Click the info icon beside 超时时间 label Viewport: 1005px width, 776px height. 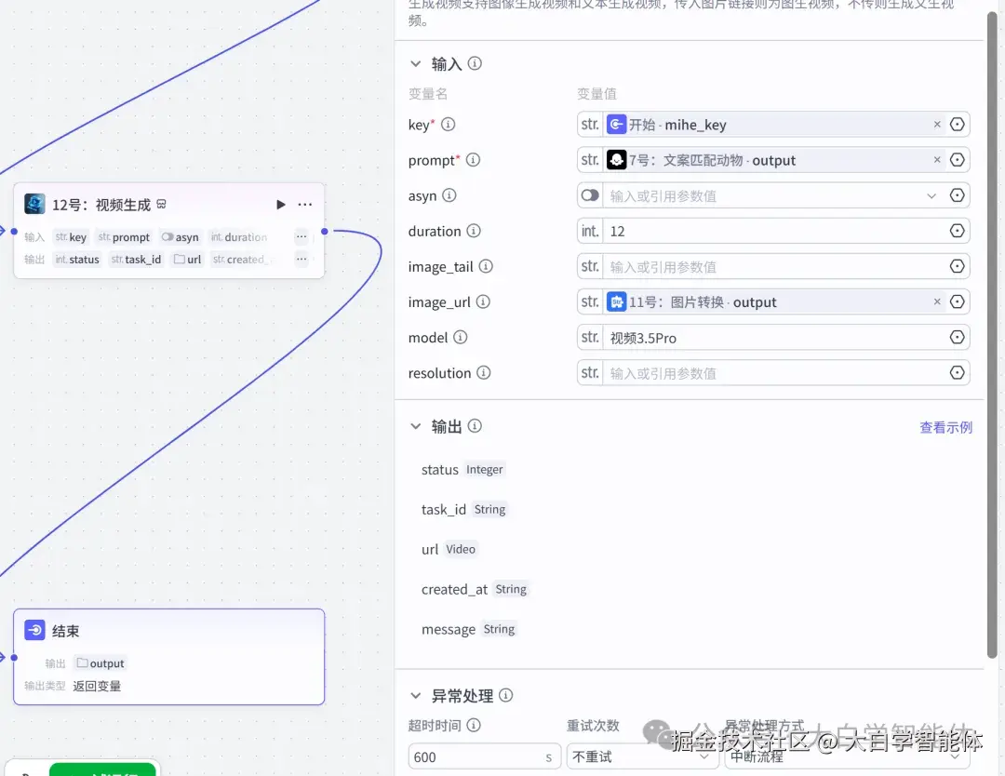pos(475,726)
